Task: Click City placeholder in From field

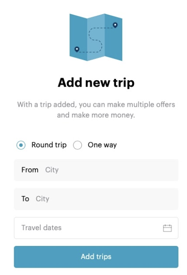Action: [x=52, y=170]
